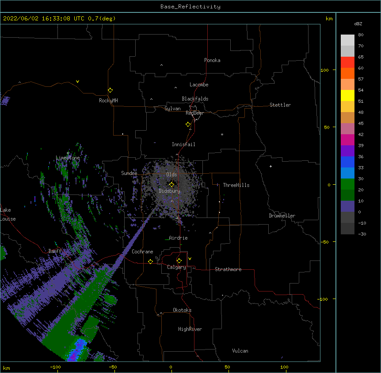Select the Banff label
381x373 pixels.
tap(55, 251)
